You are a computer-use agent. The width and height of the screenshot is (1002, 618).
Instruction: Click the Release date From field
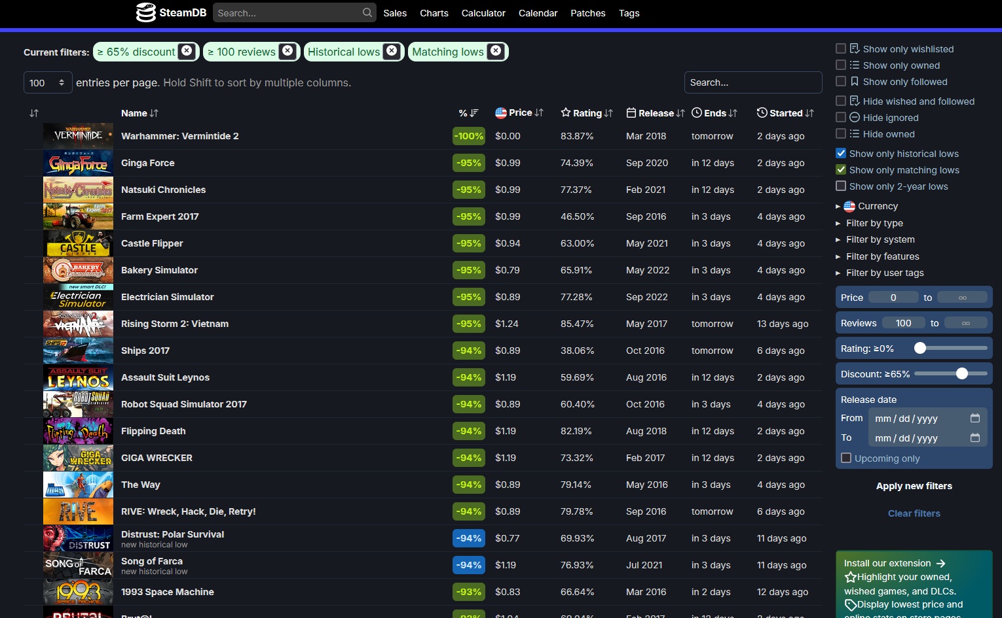(927, 419)
